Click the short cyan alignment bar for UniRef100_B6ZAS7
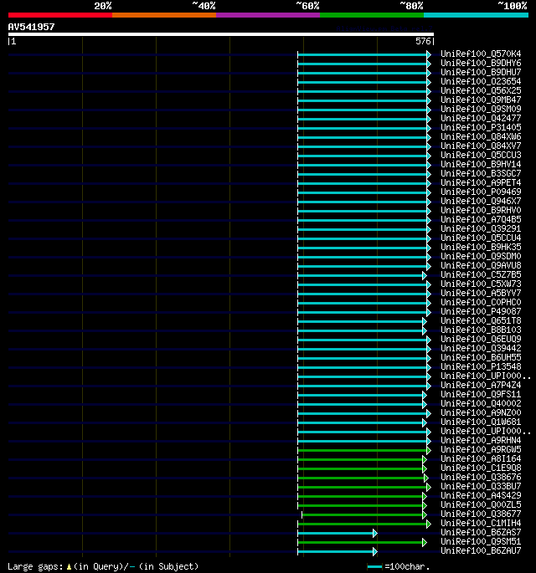 [x=338, y=533]
